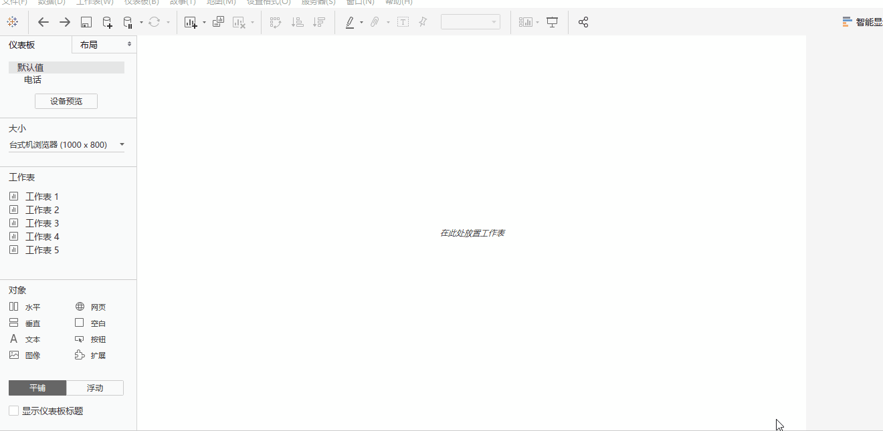Open highlight dropdown arrow
This screenshot has width=883, height=431.
[x=361, y=22]
